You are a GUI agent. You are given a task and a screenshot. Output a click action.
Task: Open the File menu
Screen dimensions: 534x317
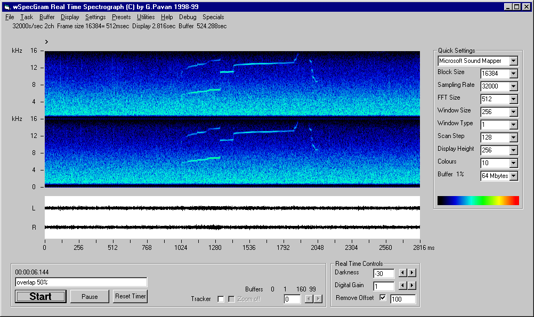(x=10, y=17)
